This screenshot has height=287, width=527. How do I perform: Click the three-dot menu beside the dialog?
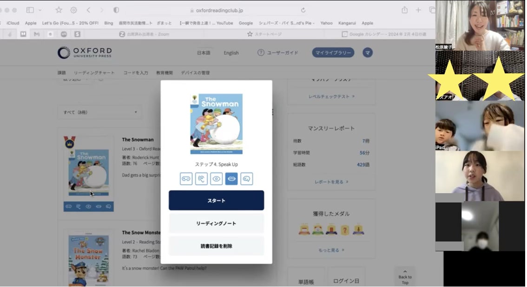tap(273, 112)
